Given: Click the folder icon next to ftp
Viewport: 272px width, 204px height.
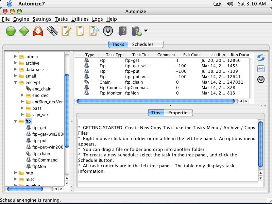Looking at the screenshot, I should tap(21, 121).
